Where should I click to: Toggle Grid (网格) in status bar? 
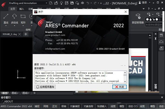(46, 106)
